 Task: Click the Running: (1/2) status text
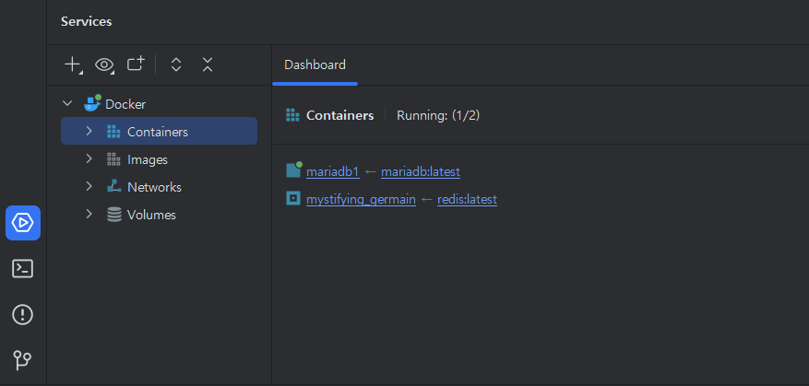pos(438,115)
